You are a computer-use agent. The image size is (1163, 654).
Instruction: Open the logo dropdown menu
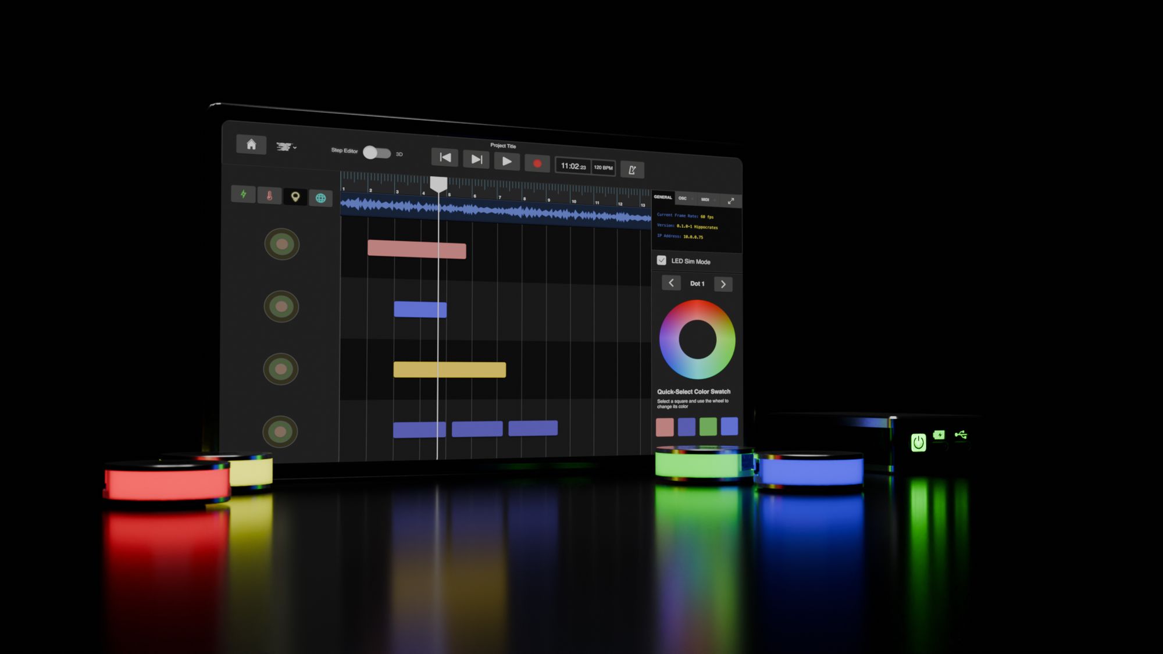(286, 147)
